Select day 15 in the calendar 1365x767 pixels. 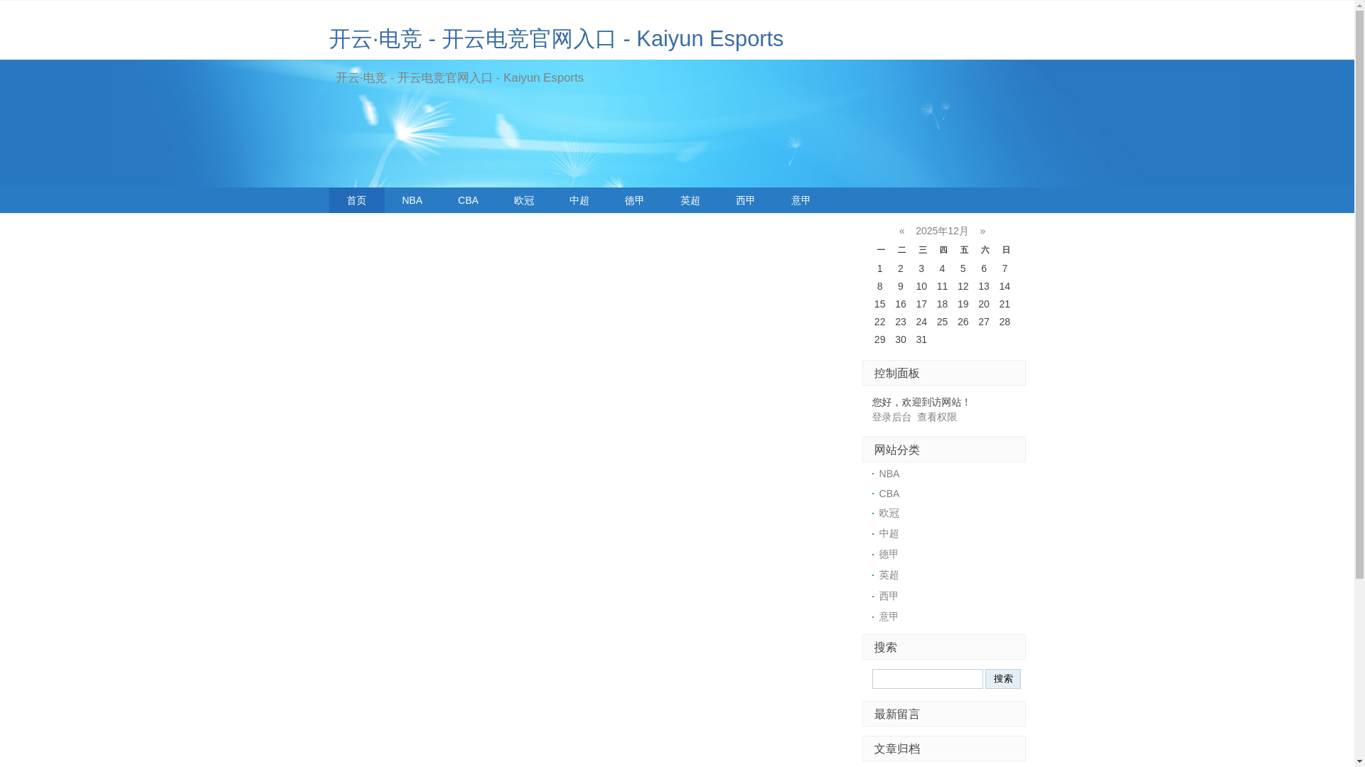coord(879,304)
